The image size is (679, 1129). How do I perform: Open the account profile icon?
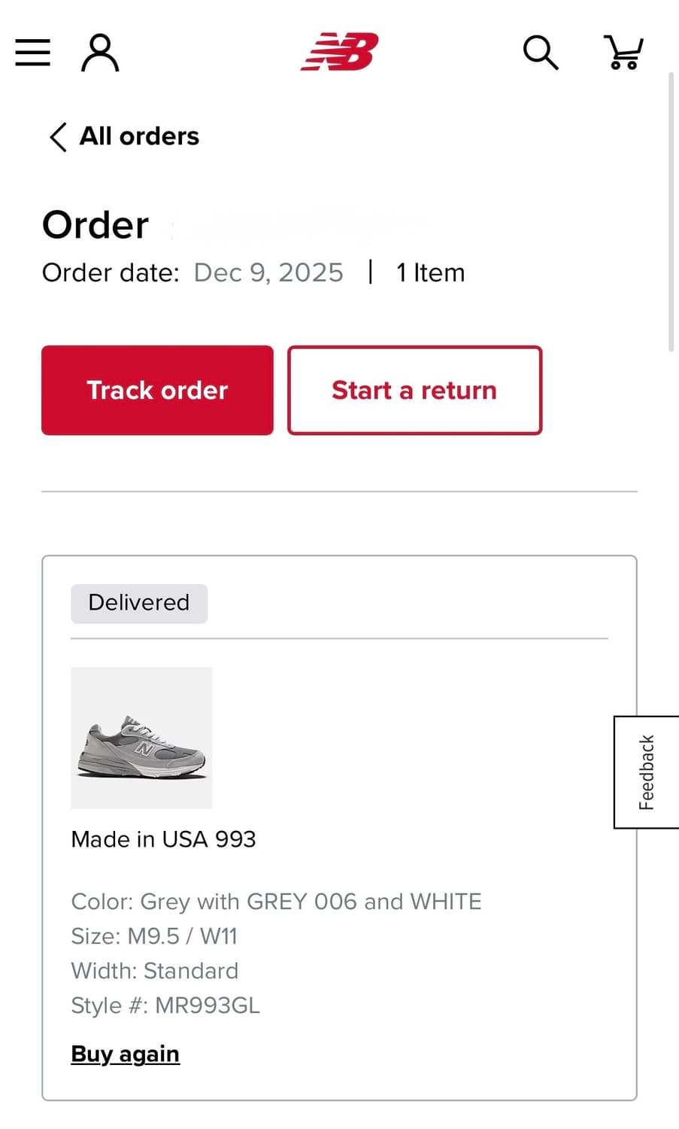tap(99, 53)
